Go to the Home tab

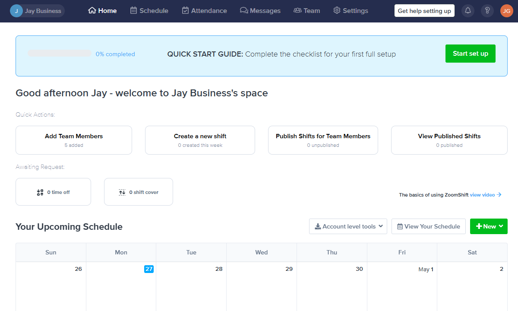[x=102, y=11]
